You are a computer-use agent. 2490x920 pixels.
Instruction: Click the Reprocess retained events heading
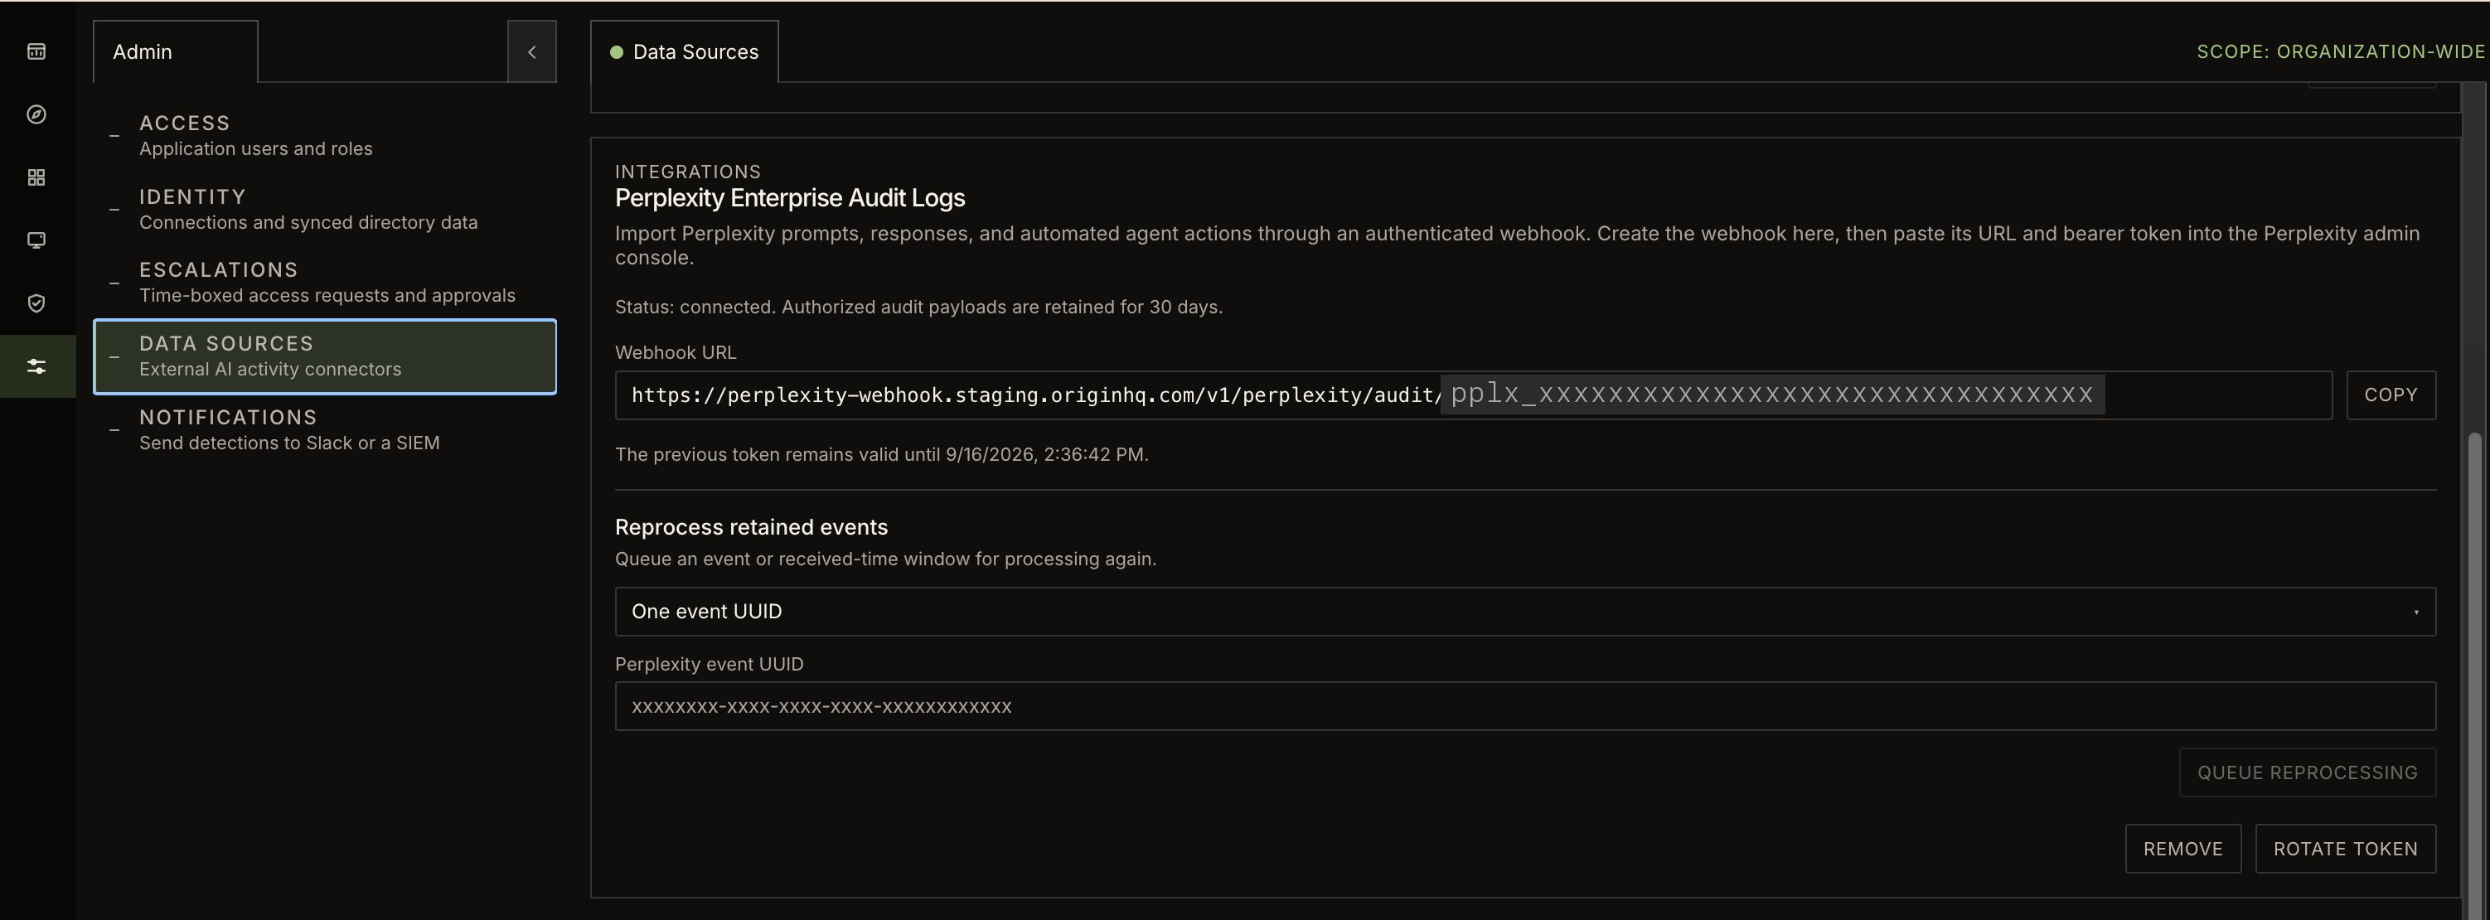click(751, 528)
